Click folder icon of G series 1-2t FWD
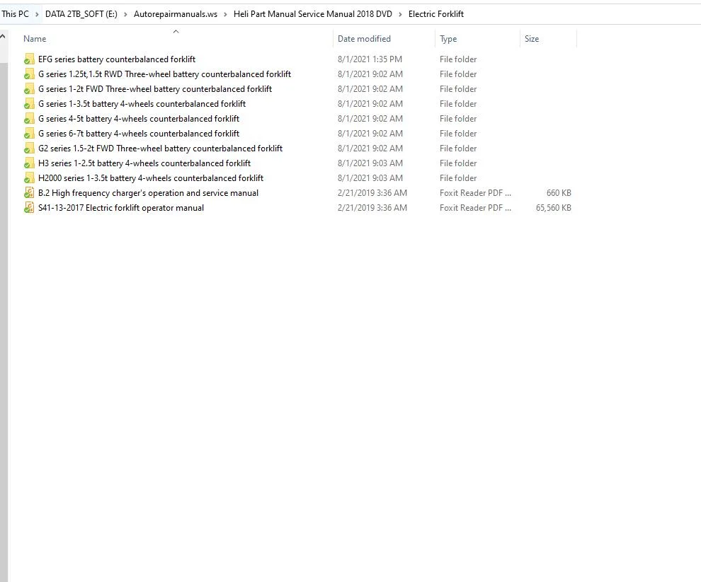This screenshot has width=701, height=582. pyautogui.click(x=29, y=89)
